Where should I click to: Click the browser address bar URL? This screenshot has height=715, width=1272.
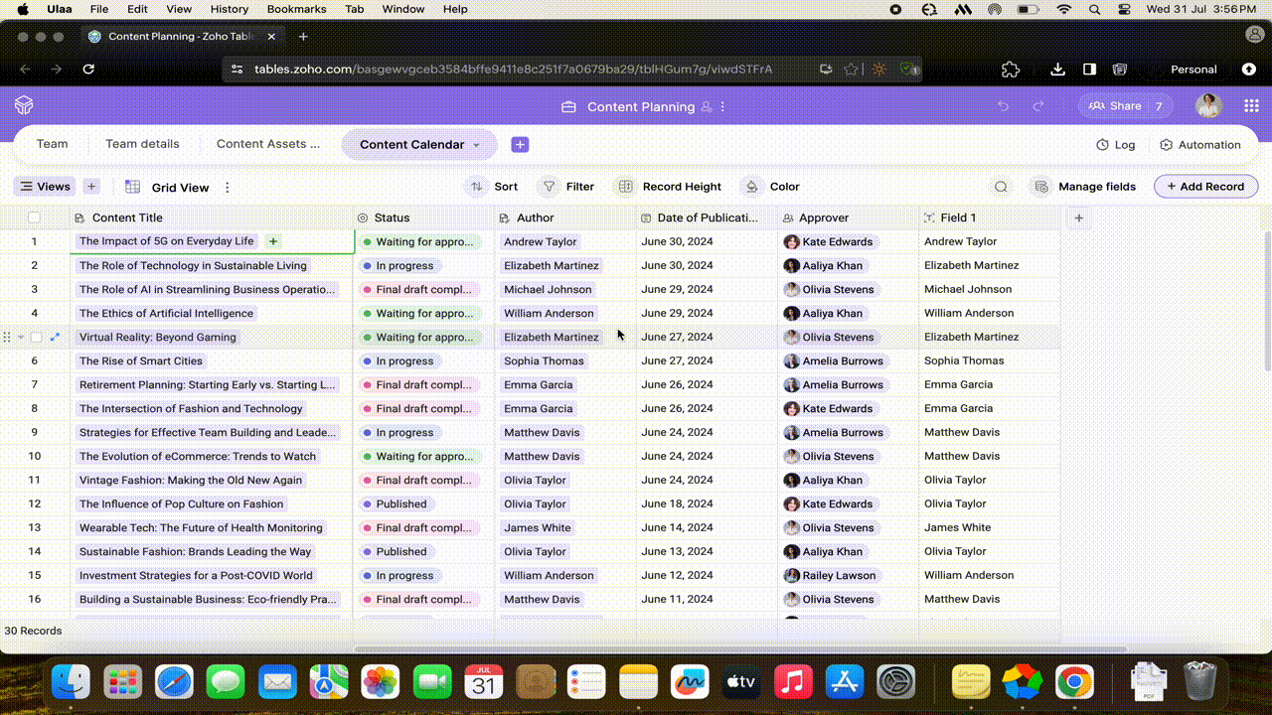[x=513, y=70]
